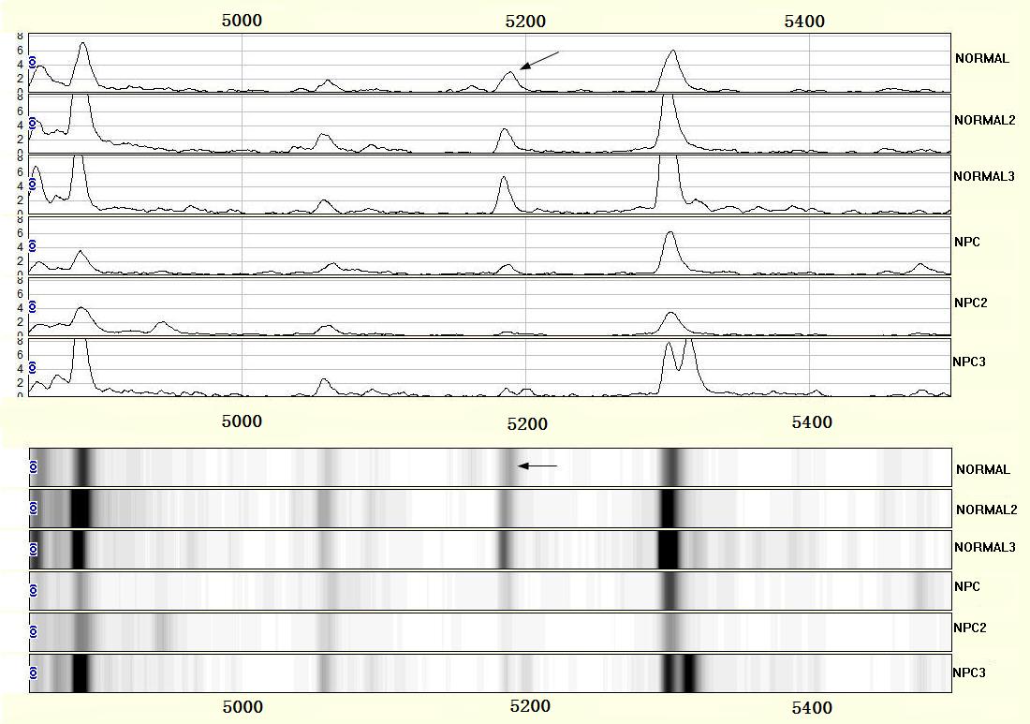Viewport: 1030px width, 724px height.
Task: Click the blue circle marker on NPC3 spectrum trace
Action: [33, 368]
